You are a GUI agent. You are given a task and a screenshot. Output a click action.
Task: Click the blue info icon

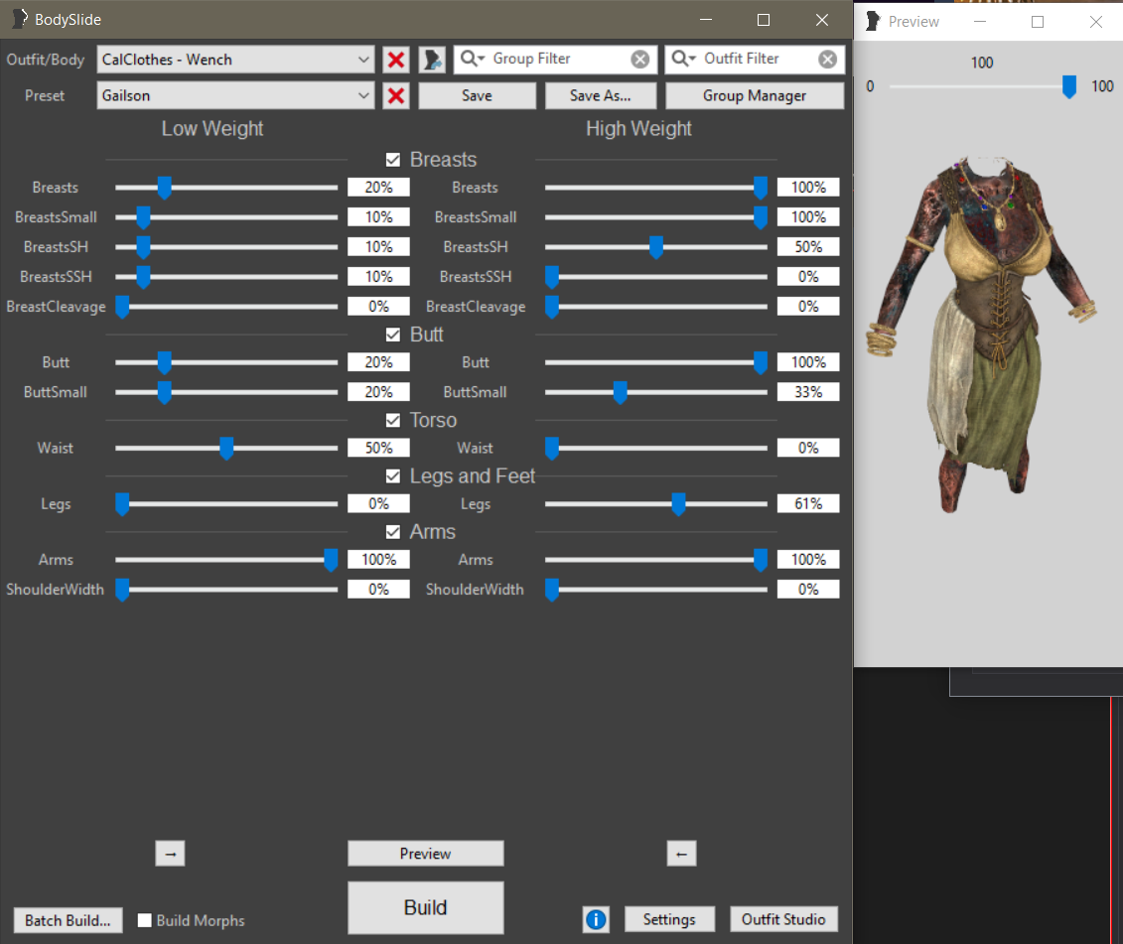596,919
